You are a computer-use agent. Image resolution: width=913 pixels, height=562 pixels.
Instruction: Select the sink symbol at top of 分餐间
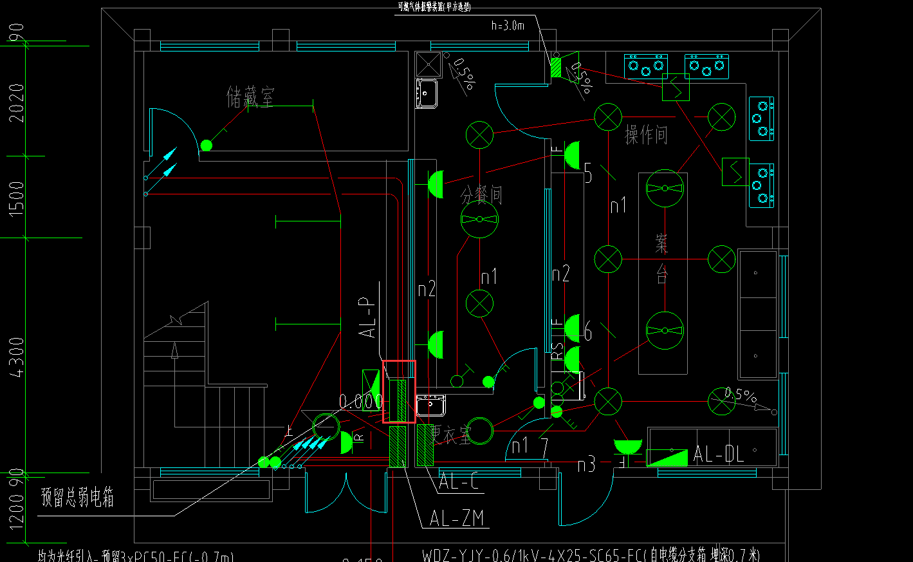point(427,93)
